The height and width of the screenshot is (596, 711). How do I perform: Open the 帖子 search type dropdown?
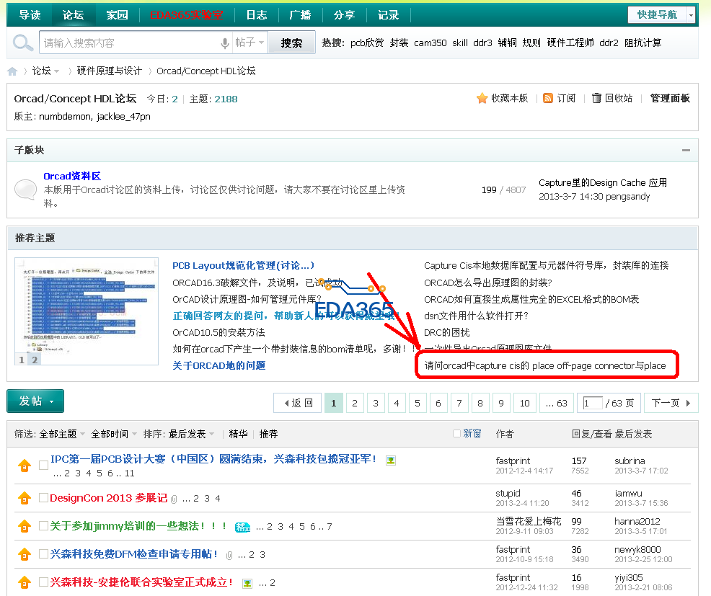[x=249, y=43]
